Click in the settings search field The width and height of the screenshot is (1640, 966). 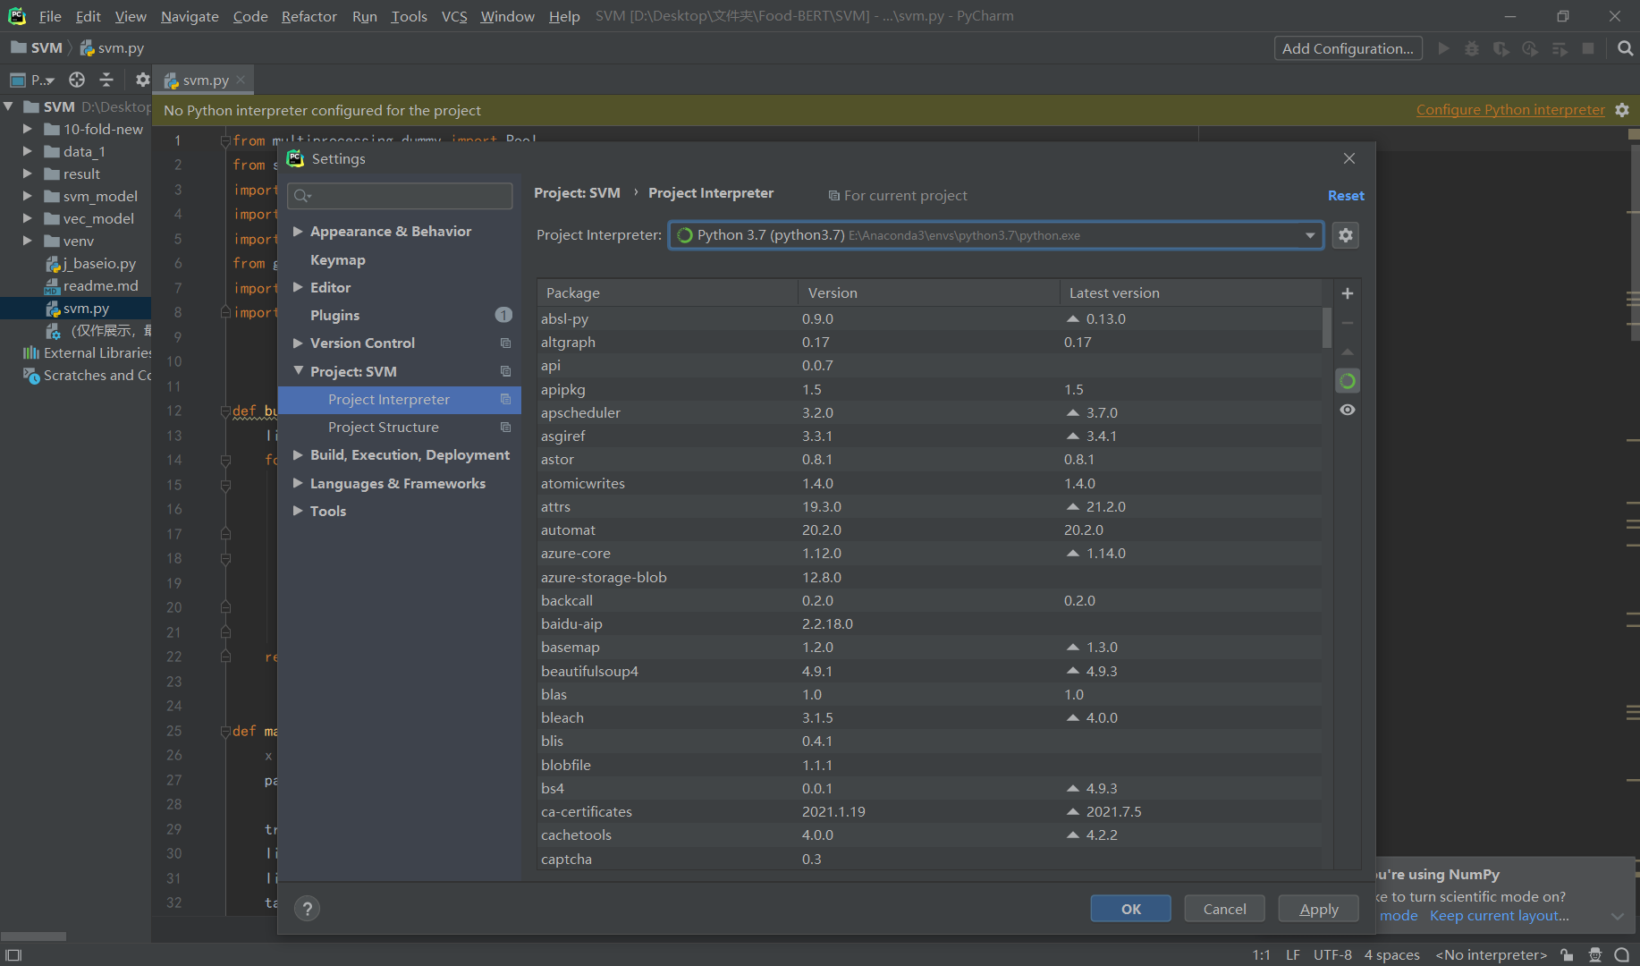[400, 196]
